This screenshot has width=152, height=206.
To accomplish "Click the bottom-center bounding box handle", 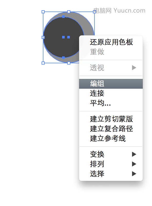I will coord(69,63).
